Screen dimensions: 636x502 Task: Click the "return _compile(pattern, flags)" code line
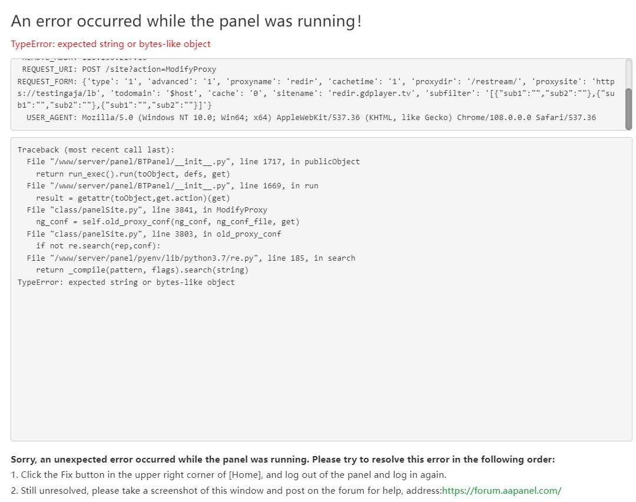(142, 270)
